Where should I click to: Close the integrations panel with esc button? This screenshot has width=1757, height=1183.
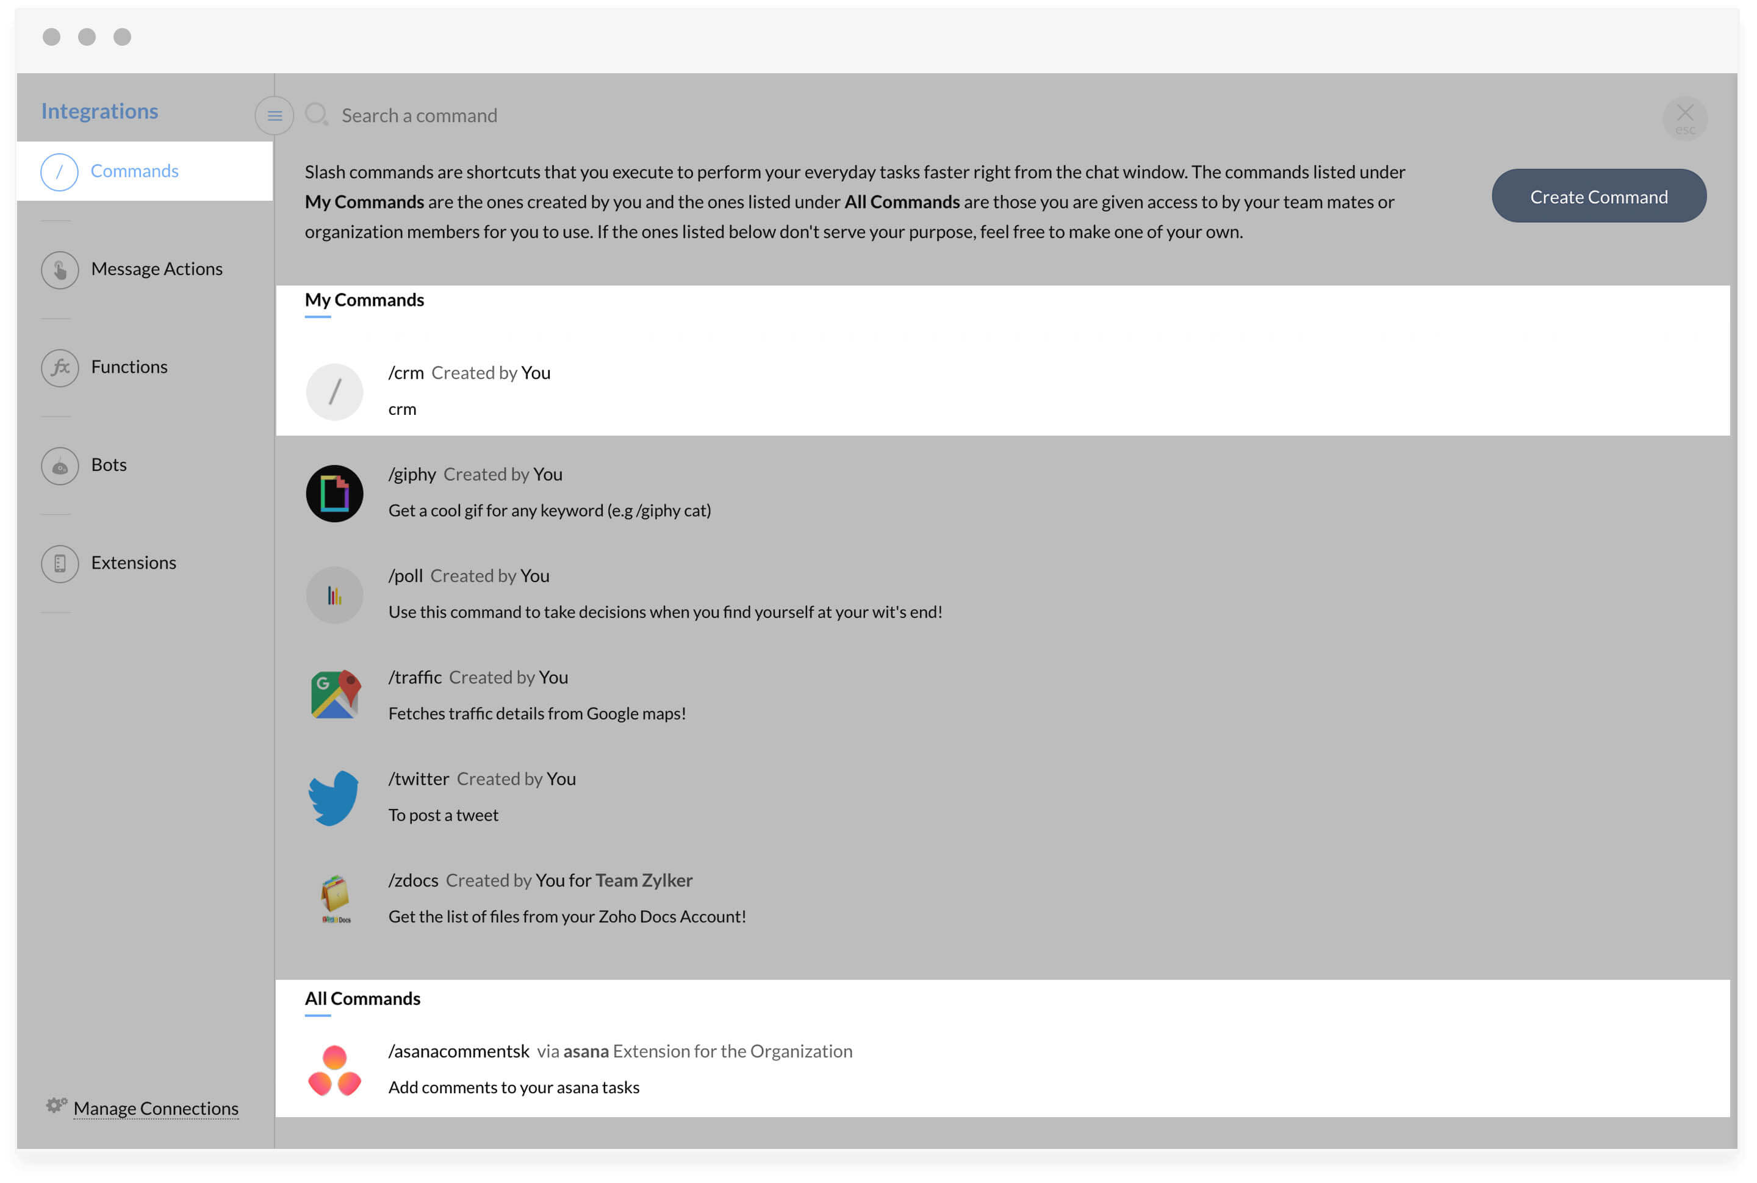pos(1684,117)
